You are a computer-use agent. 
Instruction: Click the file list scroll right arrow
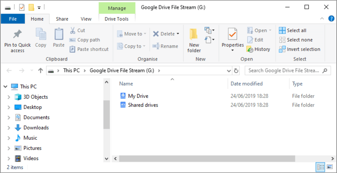click(x=332, y=159)
